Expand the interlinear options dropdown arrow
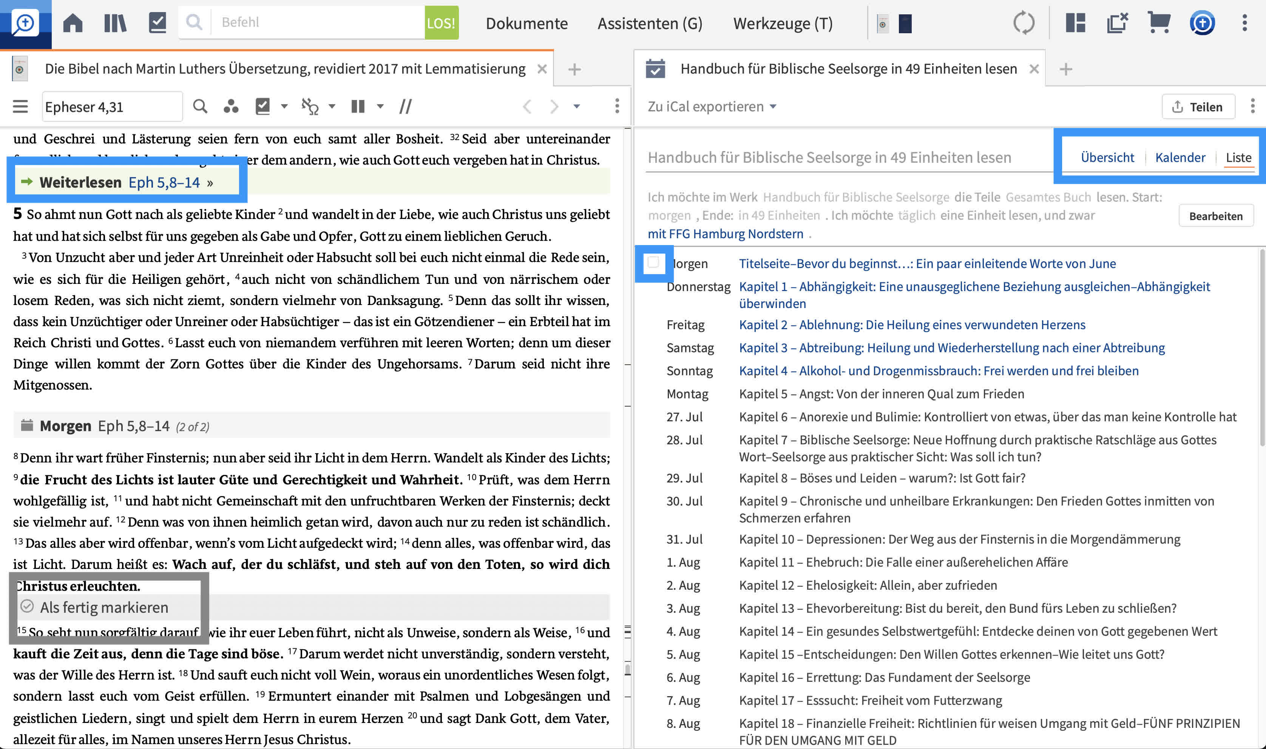1266x749 pixels. (x=332, y=106)
